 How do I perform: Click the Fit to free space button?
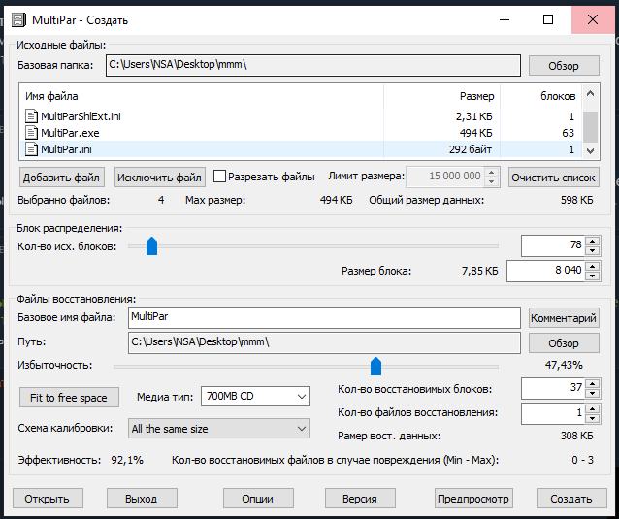(69, 398)
